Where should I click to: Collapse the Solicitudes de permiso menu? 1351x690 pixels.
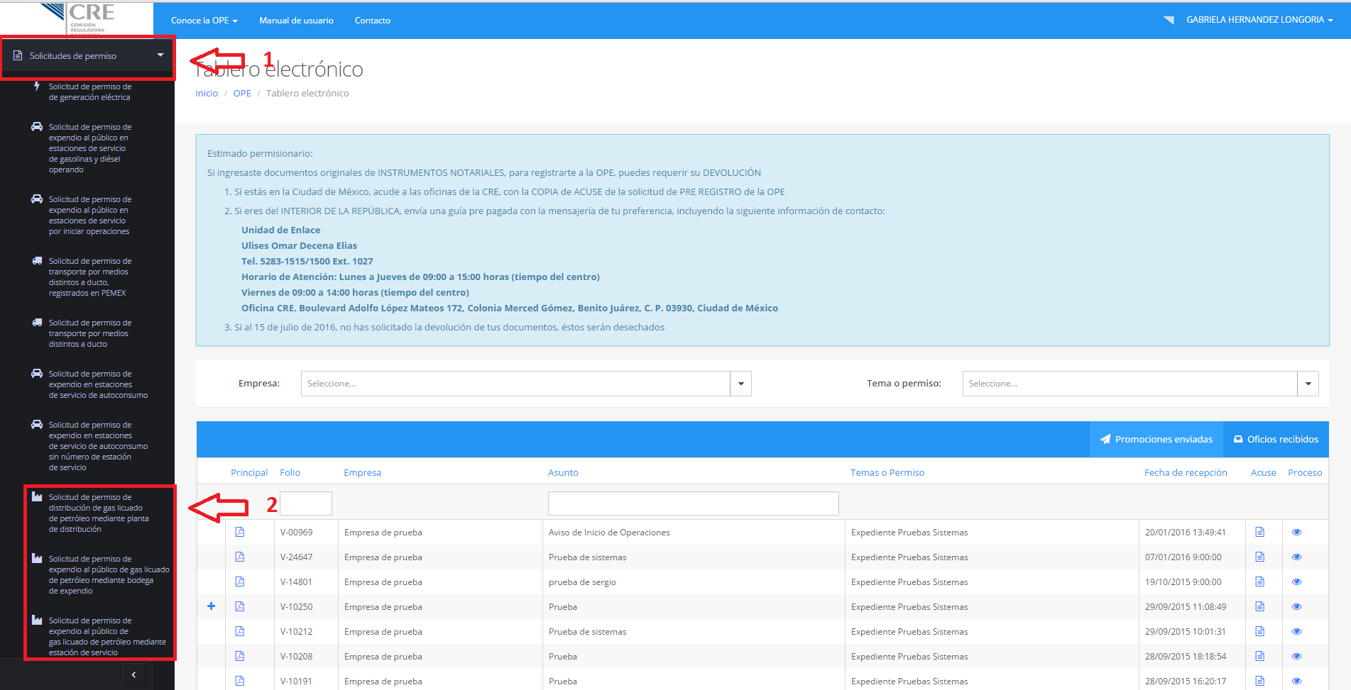[87, 56]
